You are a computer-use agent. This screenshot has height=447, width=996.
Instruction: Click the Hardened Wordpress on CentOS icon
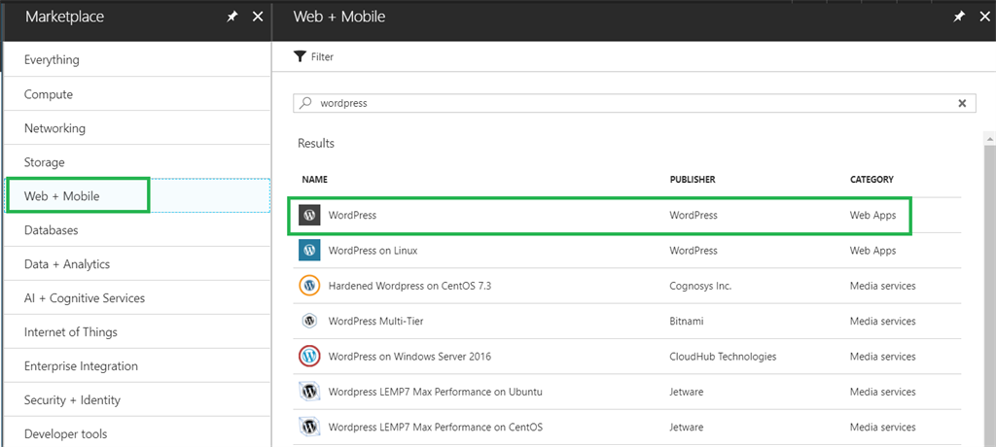(x=309, y=286)
